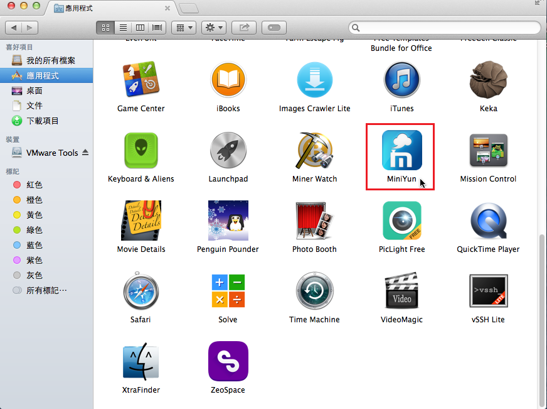547x409 pixels.
Task: Open the Mission Control icon
Action: 489,150
